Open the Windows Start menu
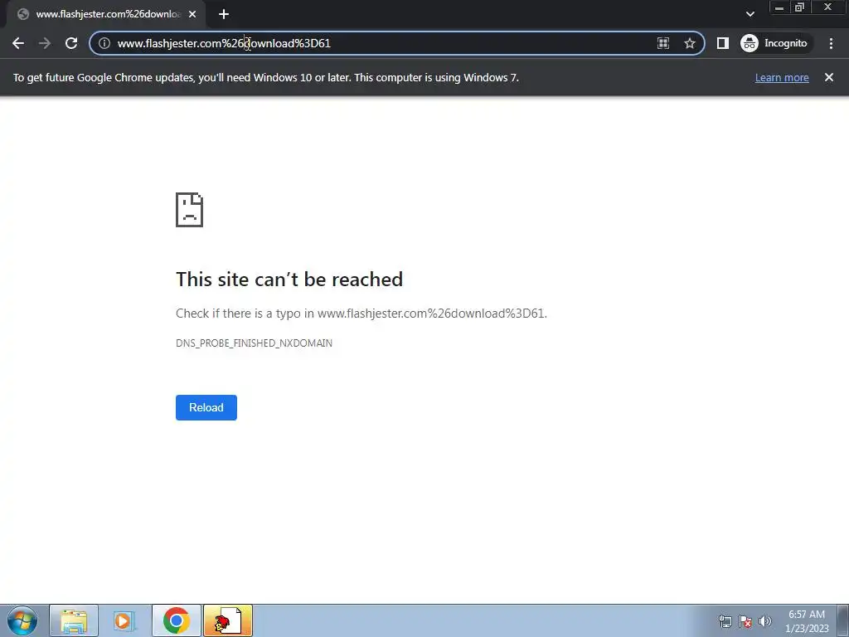 [x=22, y=620]
